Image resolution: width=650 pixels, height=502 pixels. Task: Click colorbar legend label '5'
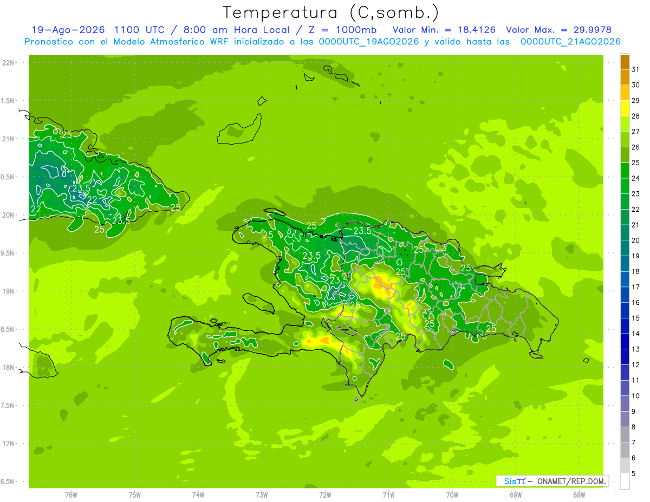pyautogui.click(x=633, y=474)
